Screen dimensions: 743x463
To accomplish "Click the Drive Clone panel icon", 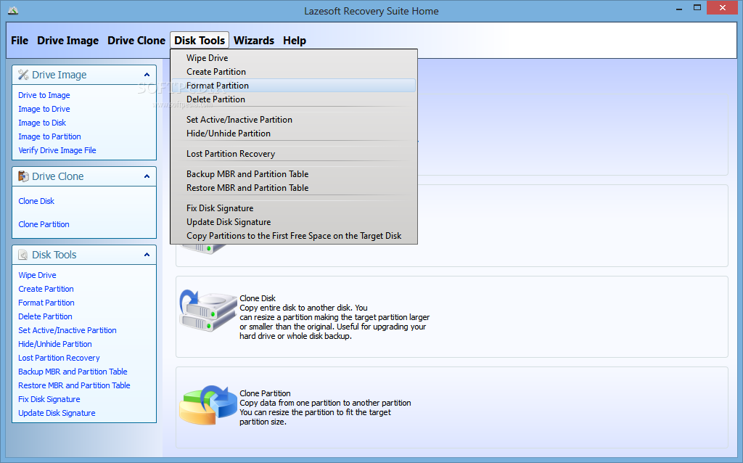I will 23,176.
